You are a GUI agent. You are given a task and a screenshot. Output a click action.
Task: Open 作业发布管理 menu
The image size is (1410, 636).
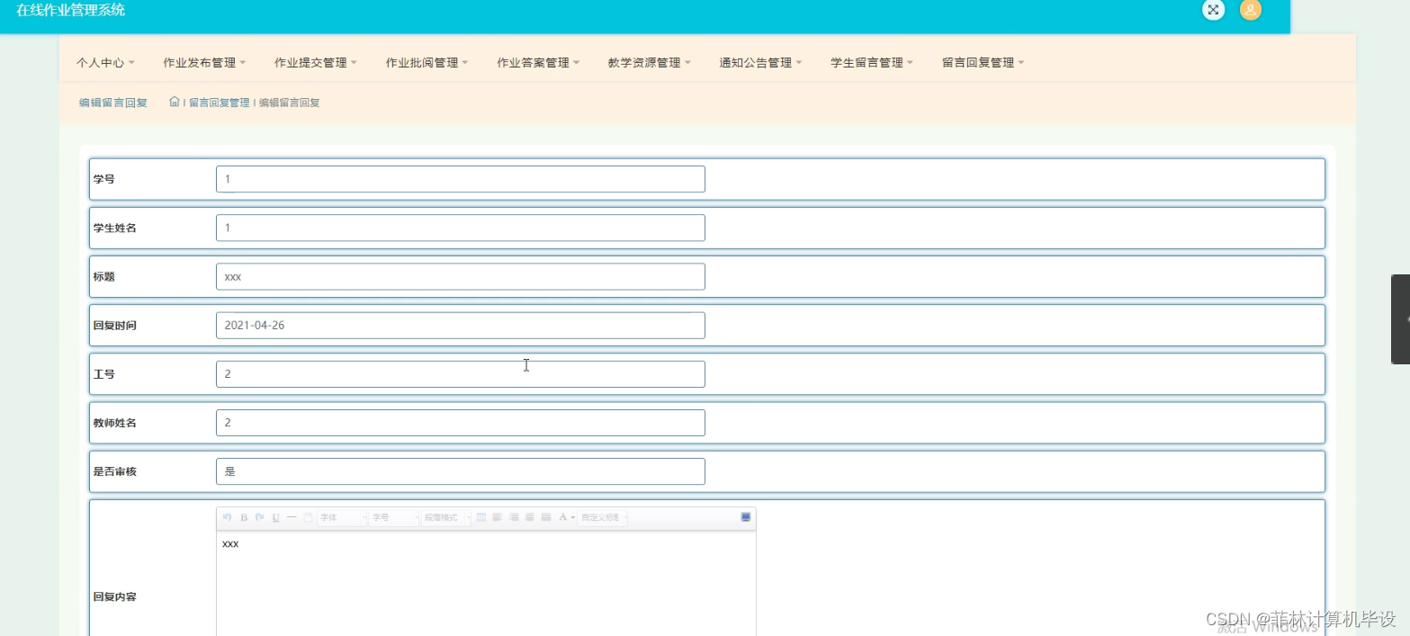[x=204, y=63]
